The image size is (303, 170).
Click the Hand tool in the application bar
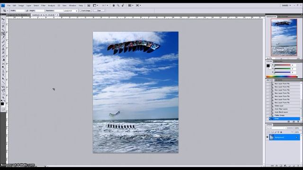click(114, 5)
